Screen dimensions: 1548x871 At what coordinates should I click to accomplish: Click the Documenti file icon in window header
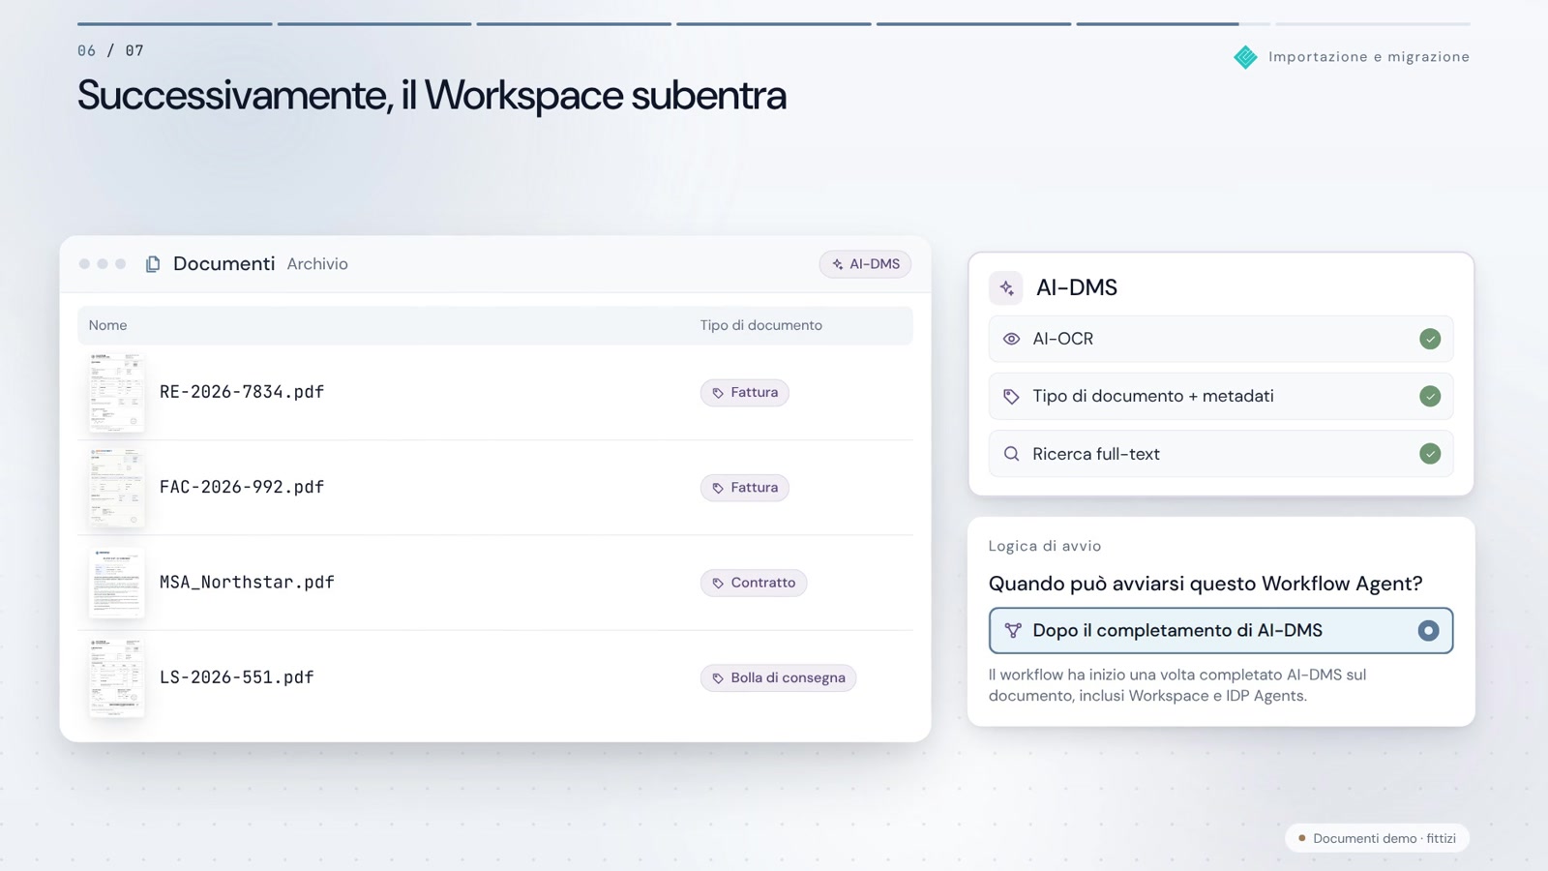153,264
